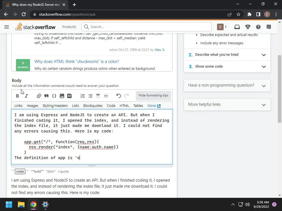Open the Windows Start menu

9,204
